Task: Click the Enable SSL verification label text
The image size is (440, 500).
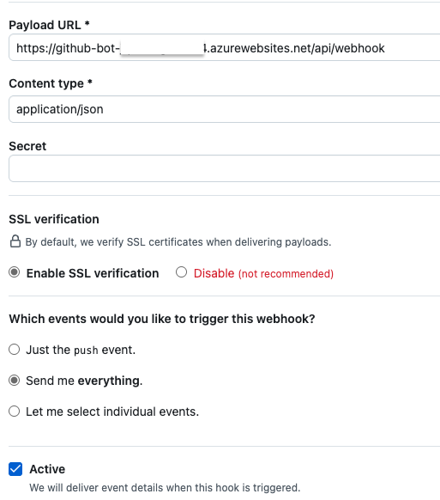Action: coord(93,273)
